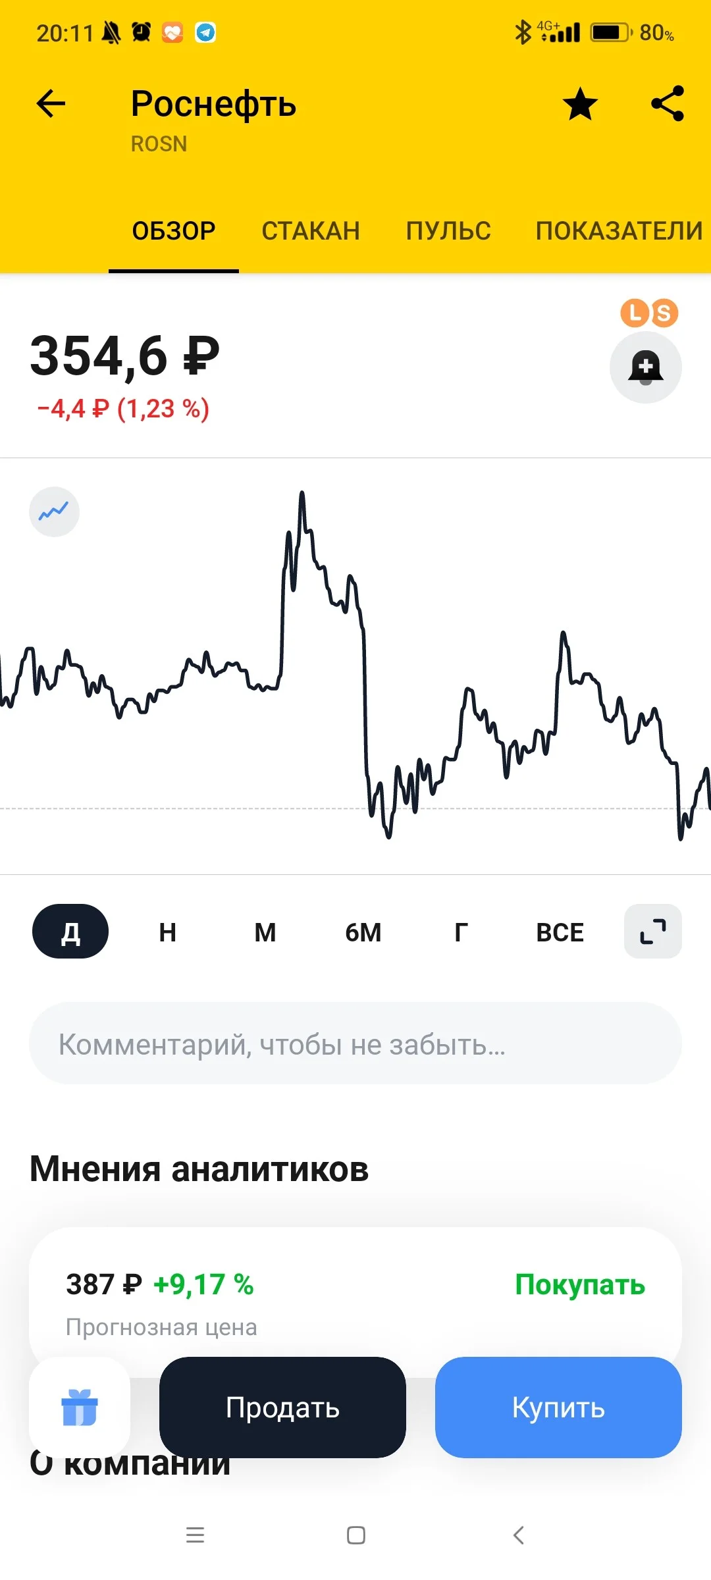The image size is (711, 1580).
Task: Toggle the favorite star for Роснефть
Action: [580, 104]
